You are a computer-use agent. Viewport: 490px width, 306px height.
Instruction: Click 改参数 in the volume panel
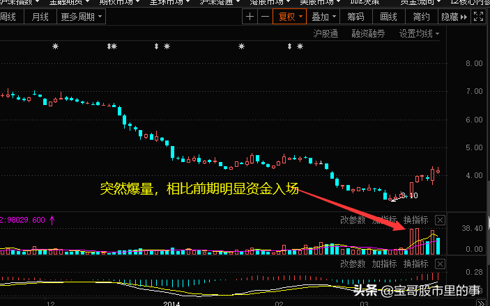(x=353, y=220)
